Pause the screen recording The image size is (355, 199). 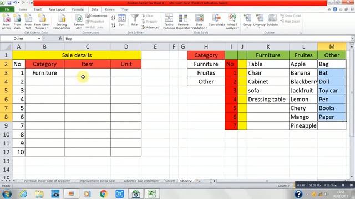pyautogui.click(x=343, y=185)
